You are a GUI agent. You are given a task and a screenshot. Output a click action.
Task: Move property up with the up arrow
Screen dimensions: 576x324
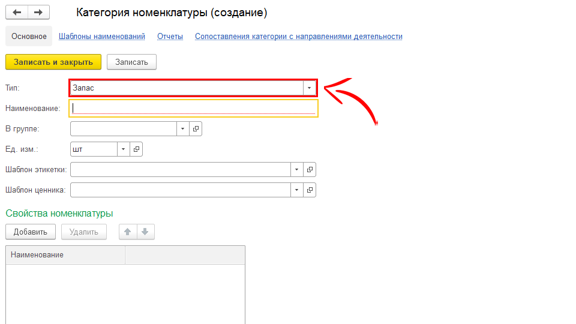tap(127, 232)
